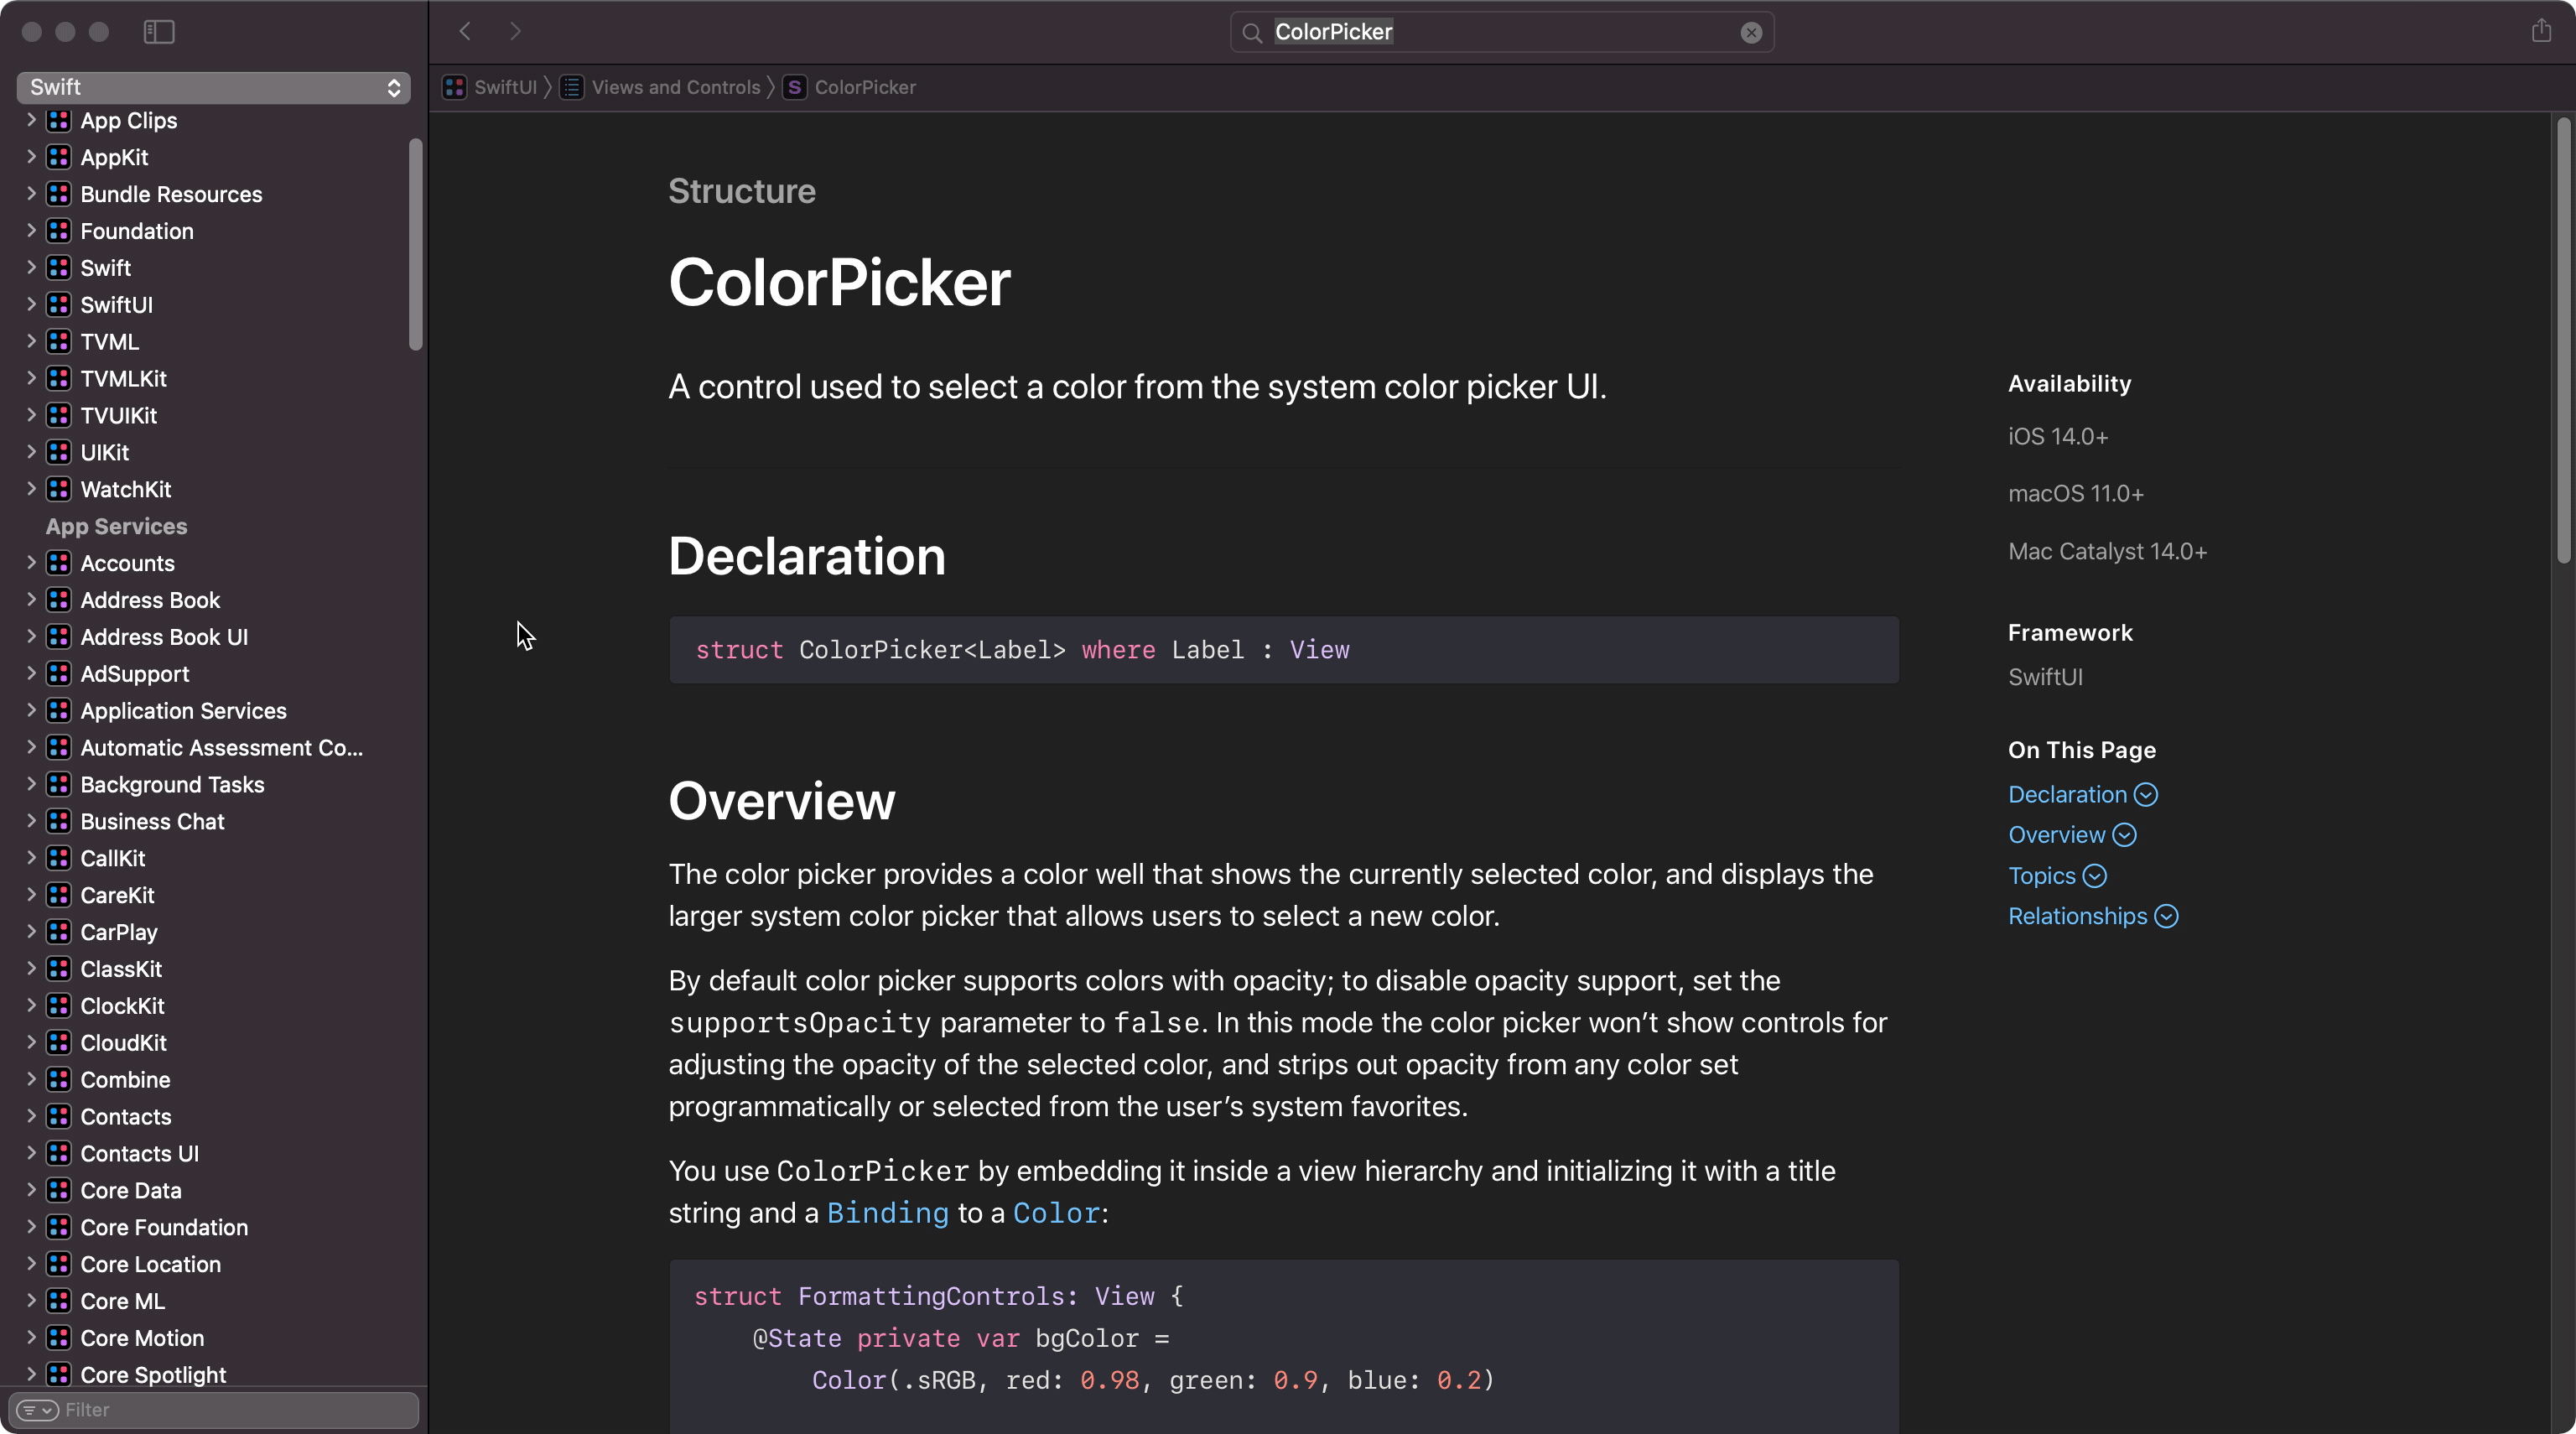Viewport: 2576px width, 1434px height.
Task: Click the CallKit framework icon
Action: point(59,858)
